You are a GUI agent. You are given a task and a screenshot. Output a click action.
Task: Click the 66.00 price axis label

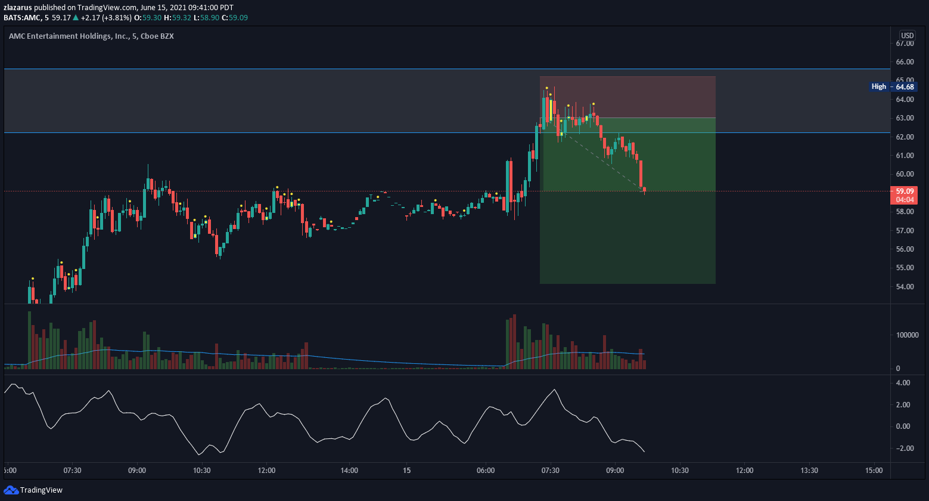(905, 62)
